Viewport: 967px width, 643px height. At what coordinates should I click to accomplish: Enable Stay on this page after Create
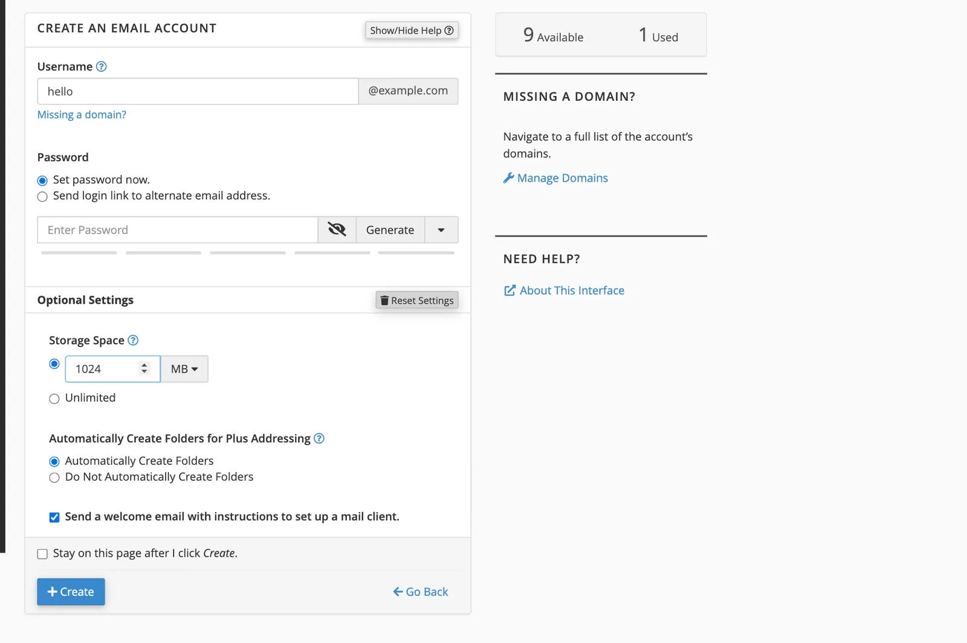pos(42,554)
